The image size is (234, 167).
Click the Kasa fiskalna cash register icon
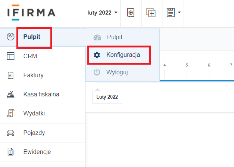(10, 94)
